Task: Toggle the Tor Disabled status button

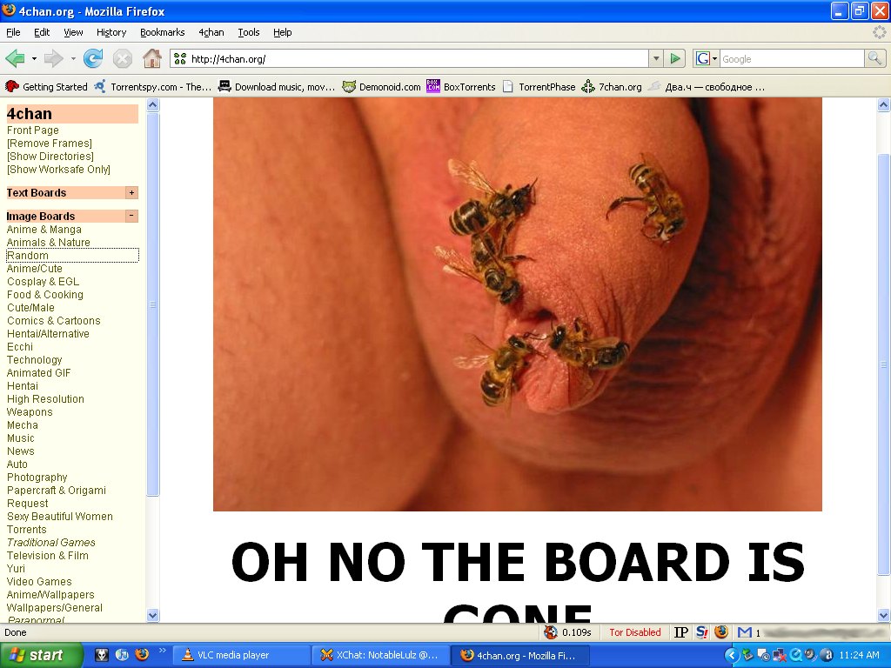Action: point(634,632)
